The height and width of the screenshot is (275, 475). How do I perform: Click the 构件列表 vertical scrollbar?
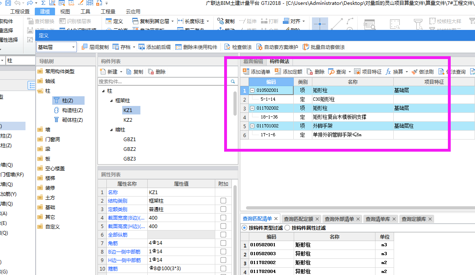(x=235, y=104)
